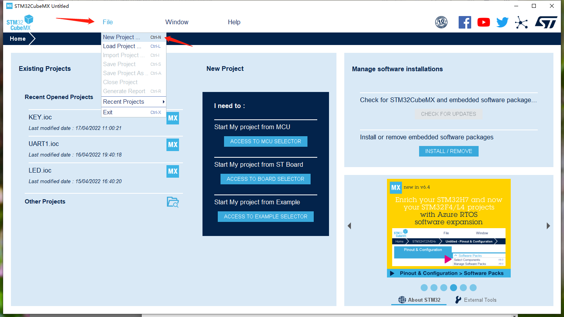The image size is (564, 317).
Task: Select the third banner carousel dot
Action: click(x=444, y=288)
